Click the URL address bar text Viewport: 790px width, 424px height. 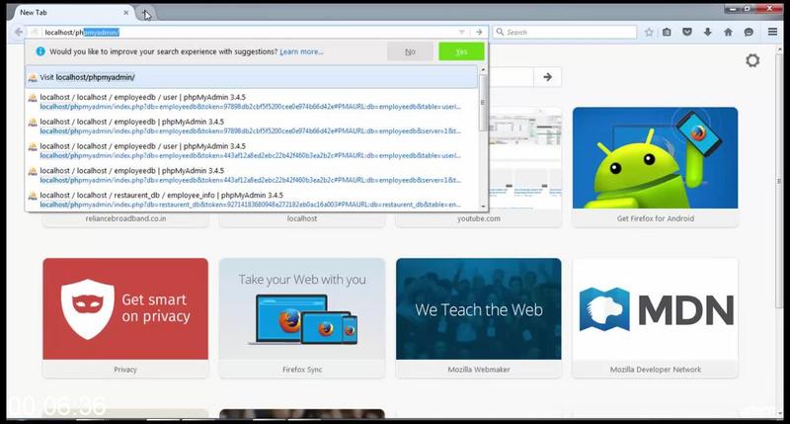tap(82, 33)
